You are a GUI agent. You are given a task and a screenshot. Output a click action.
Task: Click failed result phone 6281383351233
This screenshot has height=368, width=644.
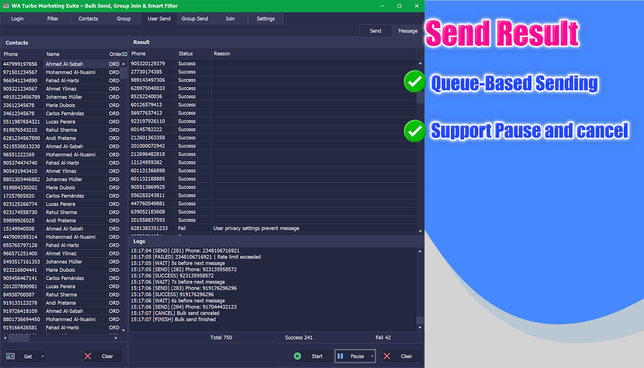click(x=149, y=228)
